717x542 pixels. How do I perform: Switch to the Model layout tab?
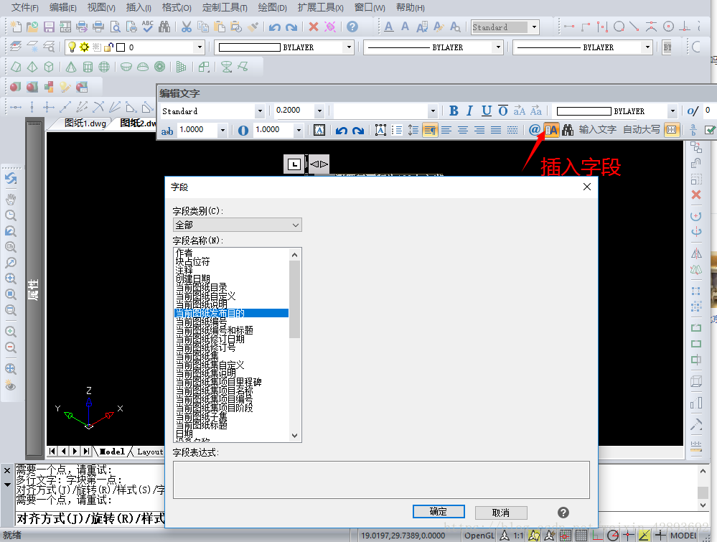pyautogui.click(x=112, y=452)
